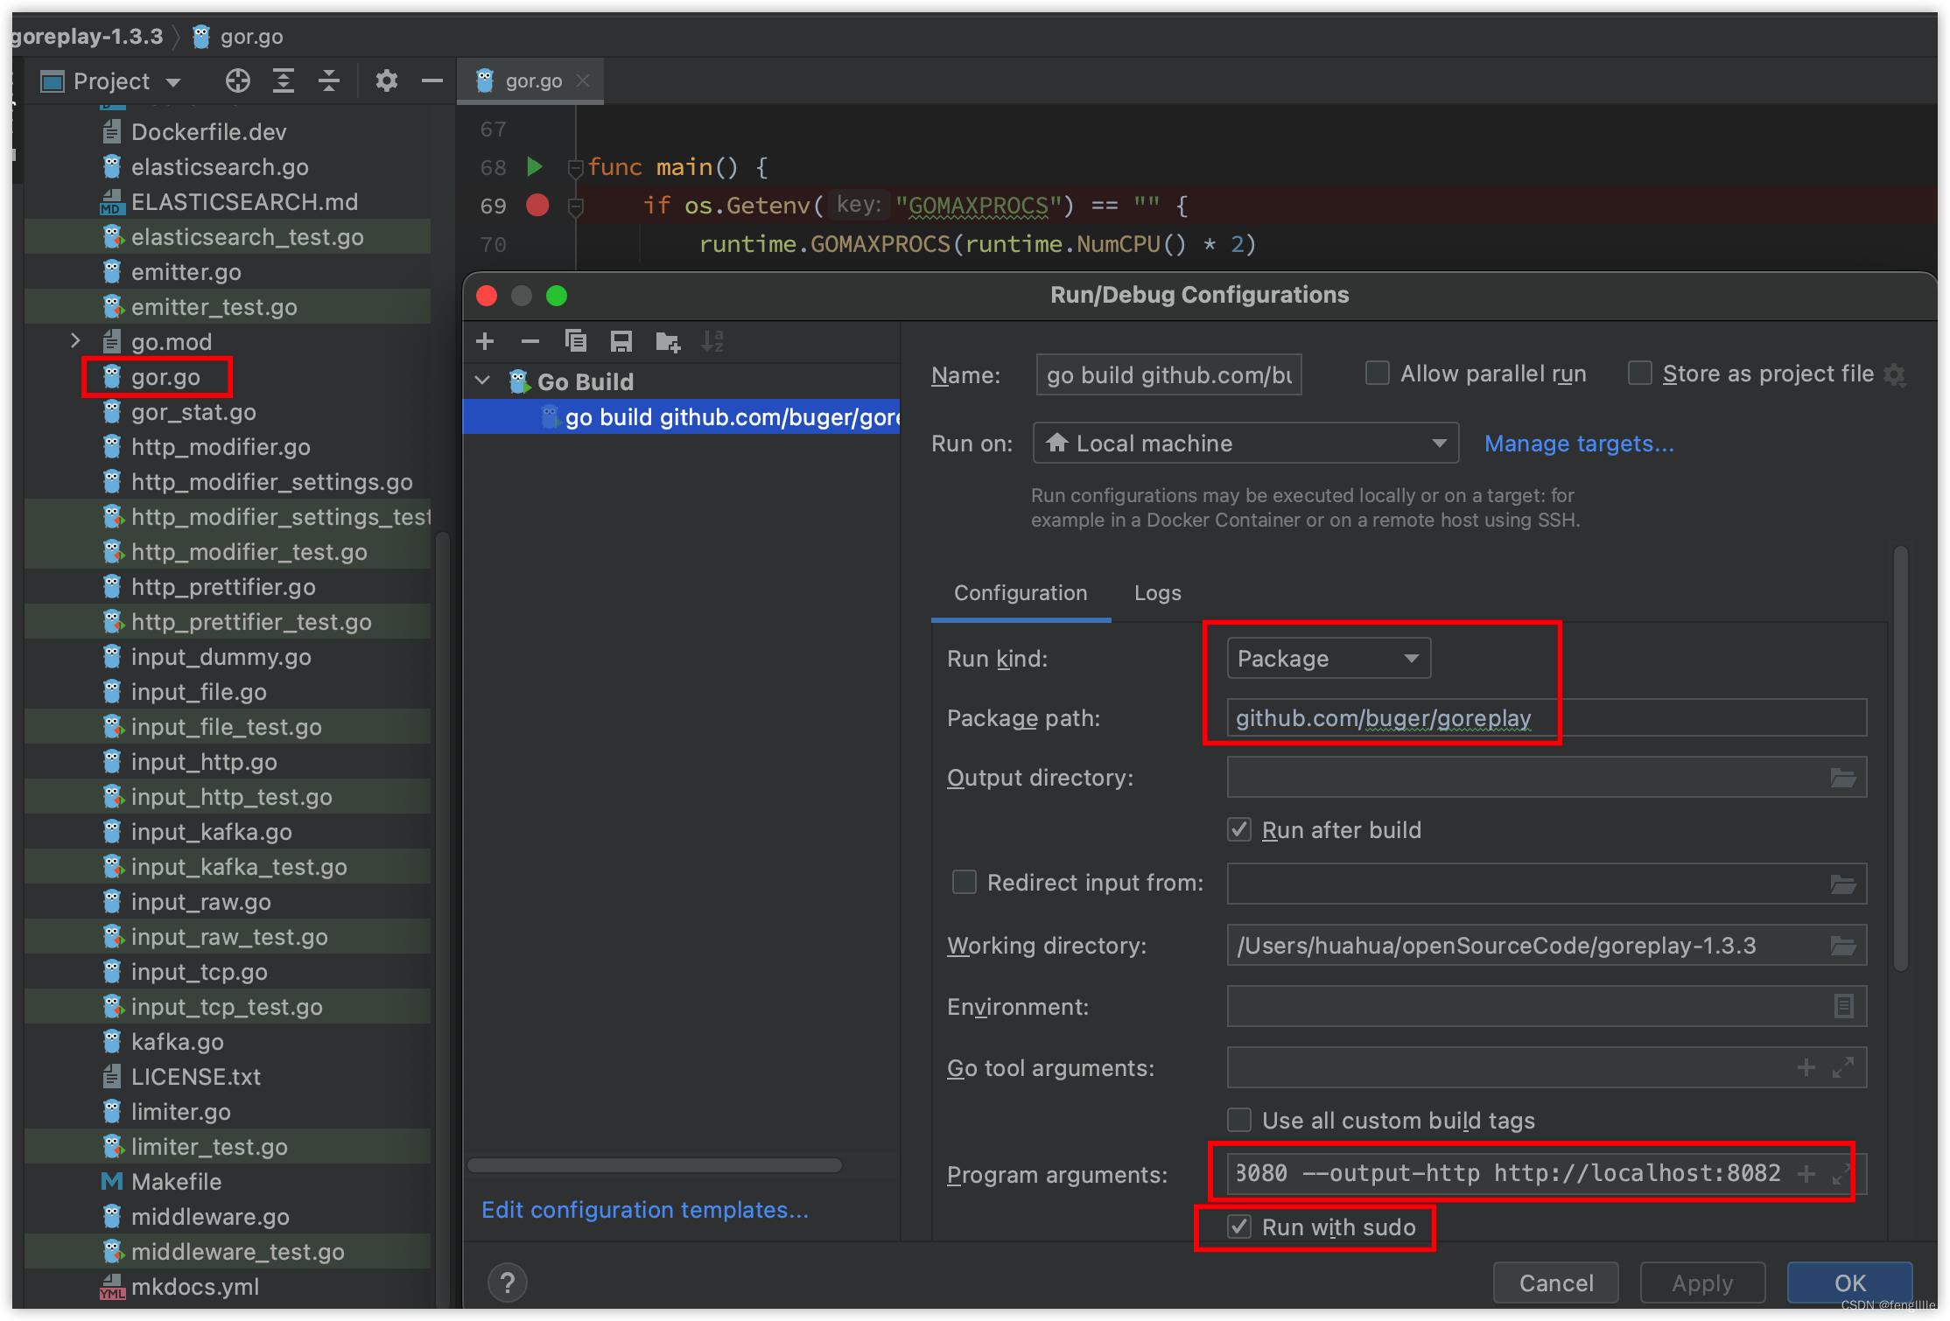Click the Remove Configuration minus icon
Viewport: 1950px width, 1321px height.
pos(530,341)
